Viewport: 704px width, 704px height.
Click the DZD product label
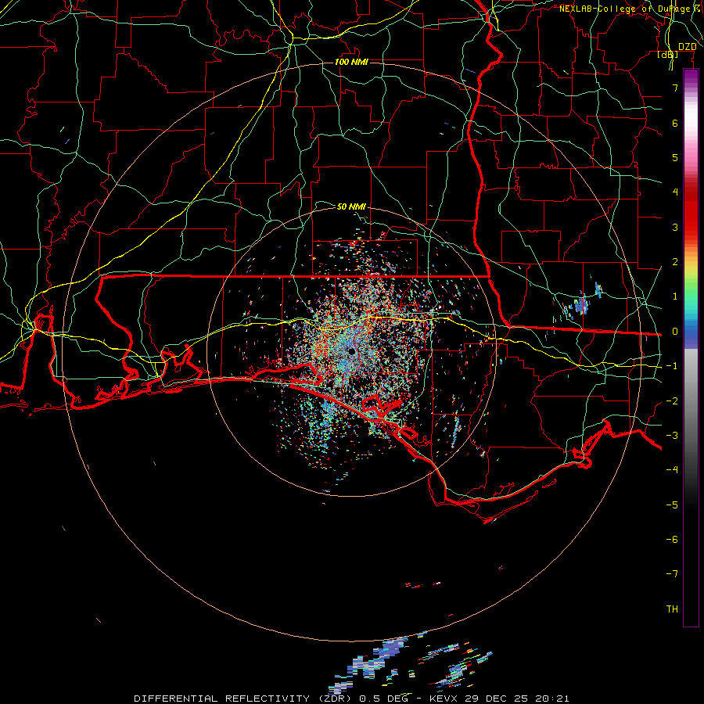point(687,47)
